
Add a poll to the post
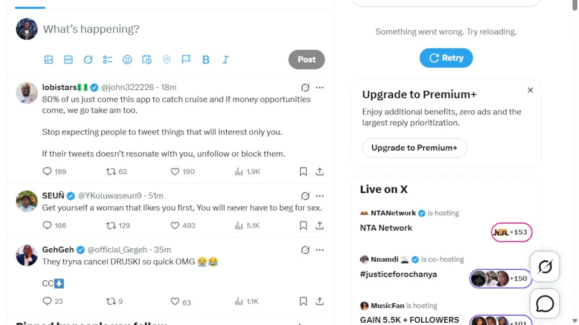click(108, 60)
